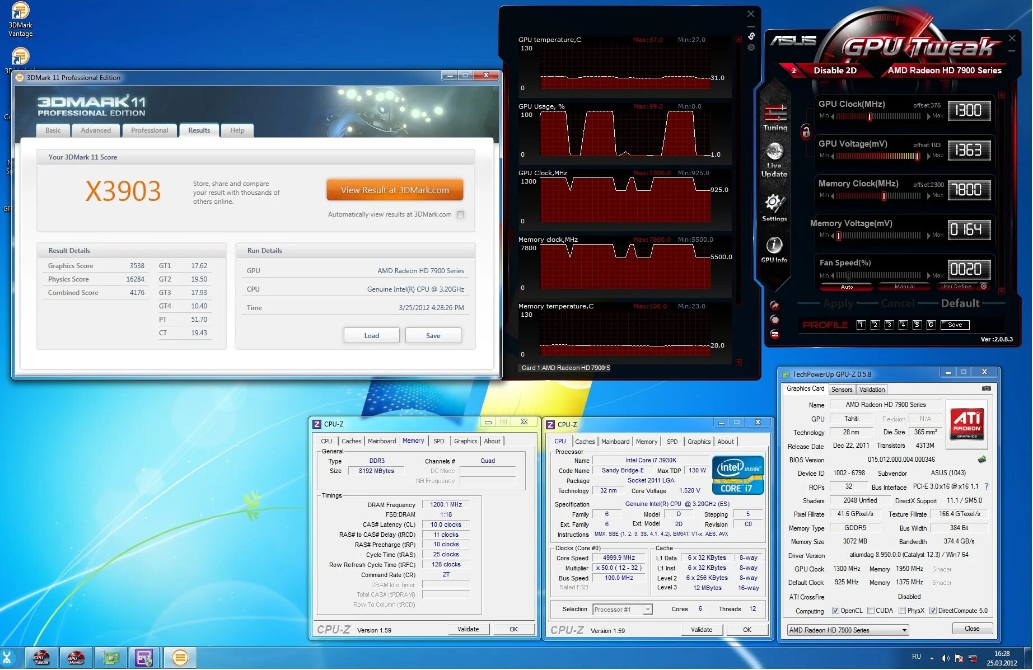Screen dimensions: 1033x670
Task: Open GPU Info in GPU Tweak
Action: tap(774, 250)
